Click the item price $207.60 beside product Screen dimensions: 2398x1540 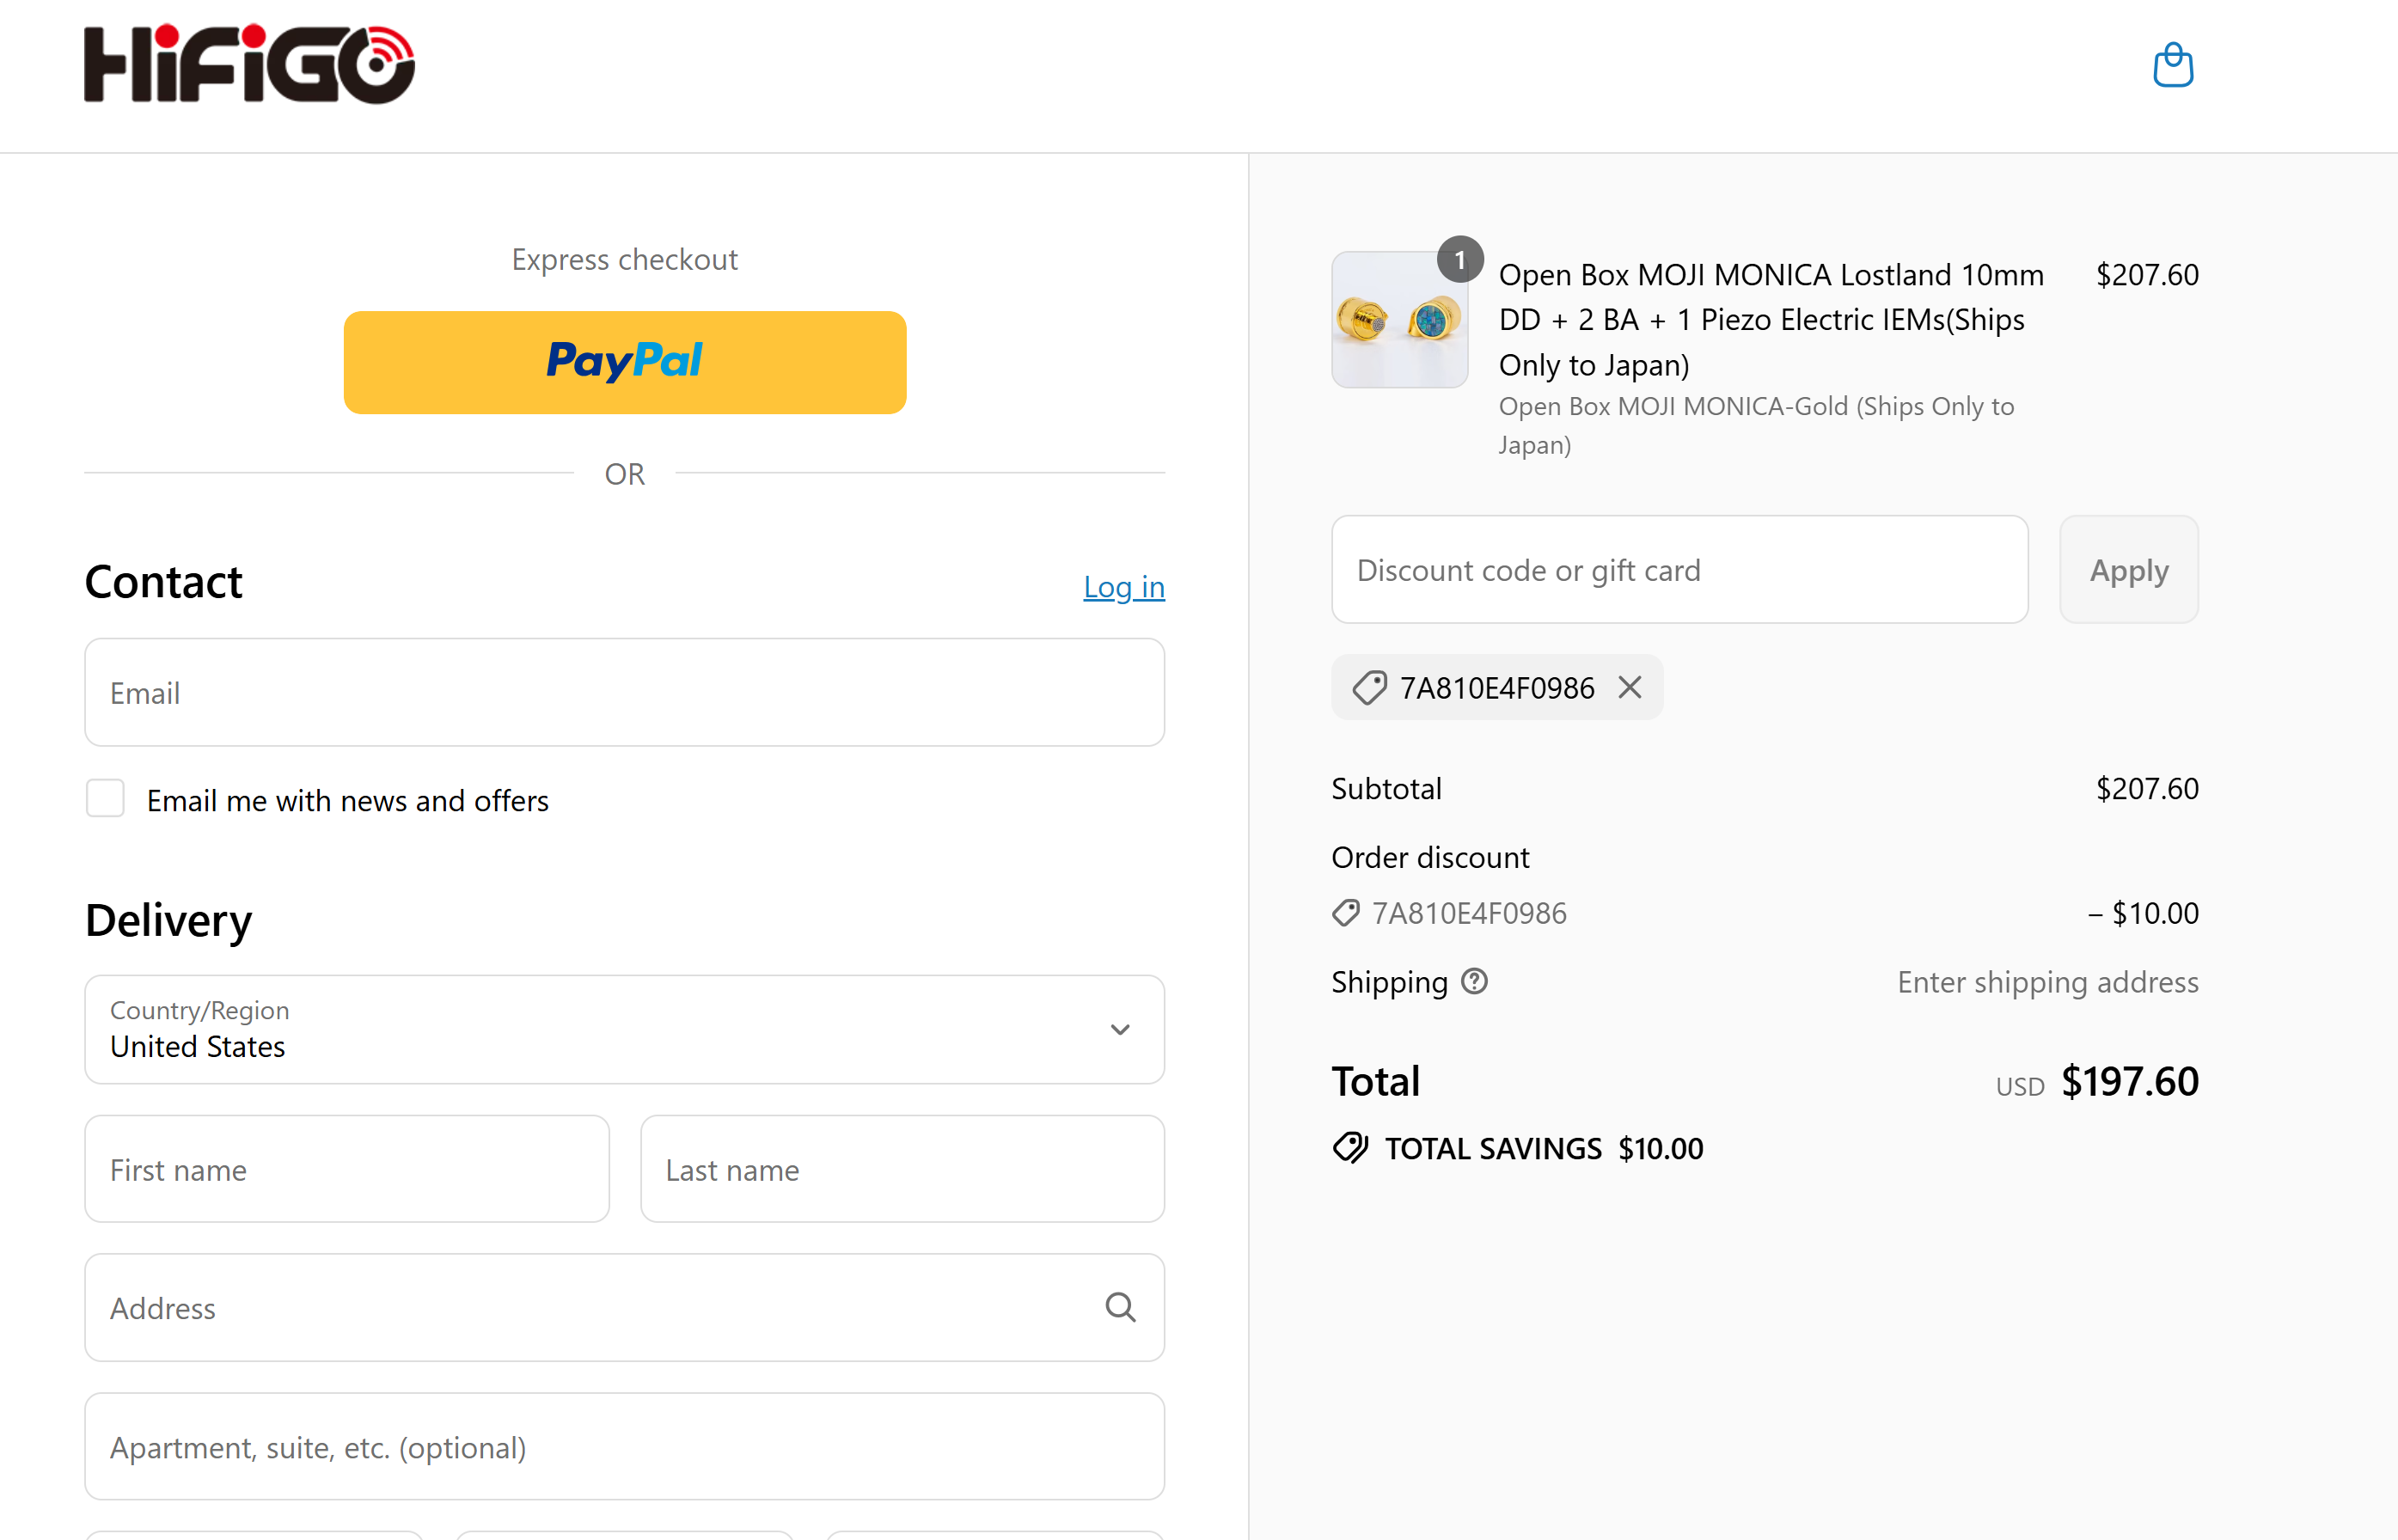point(2147,275)
